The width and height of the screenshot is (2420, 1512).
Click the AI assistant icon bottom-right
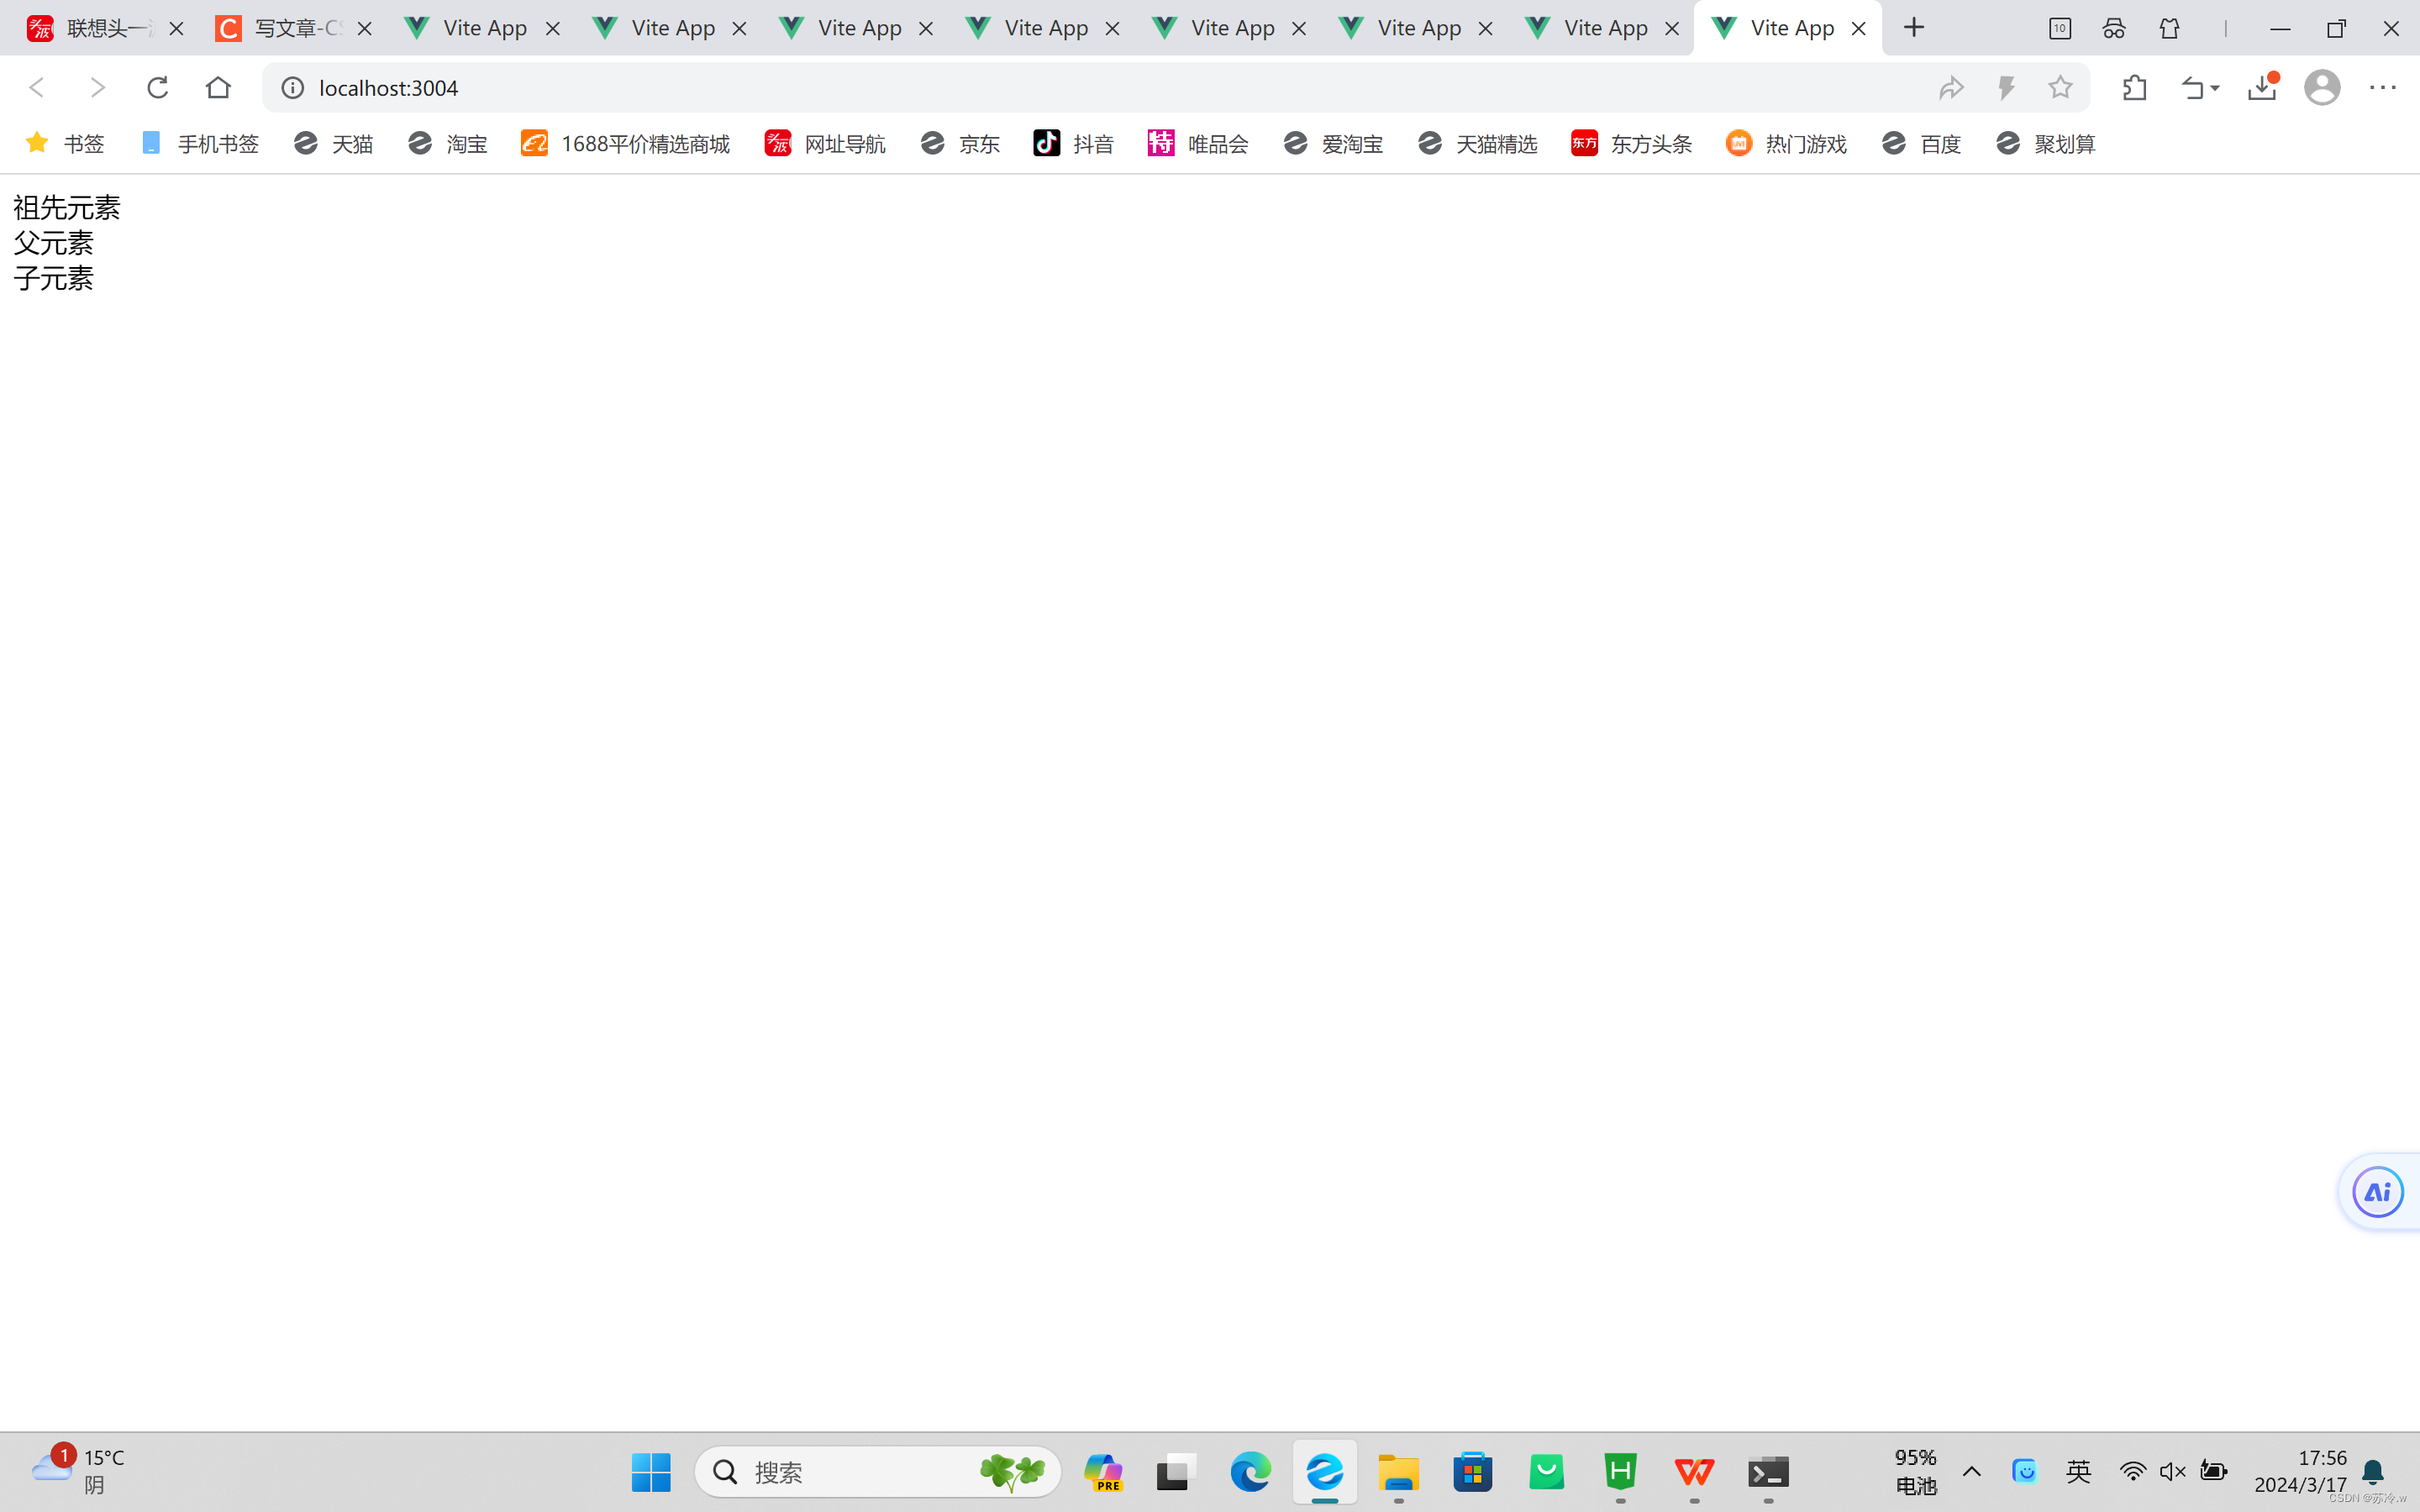(2376, 1191)
